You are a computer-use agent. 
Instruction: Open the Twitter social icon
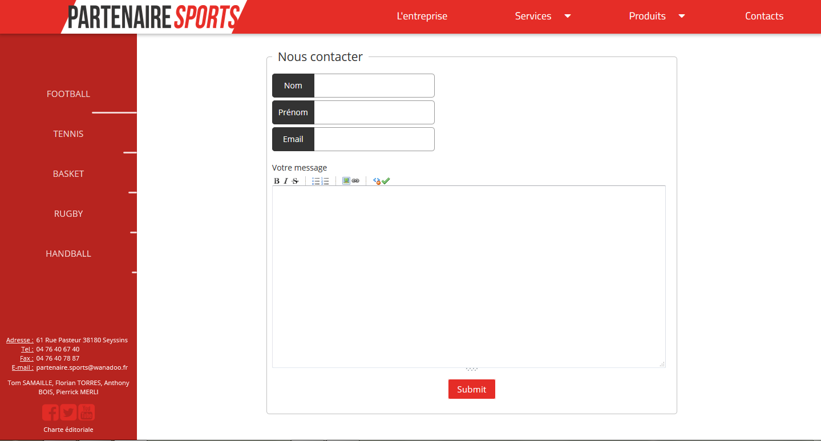point(68,412)
